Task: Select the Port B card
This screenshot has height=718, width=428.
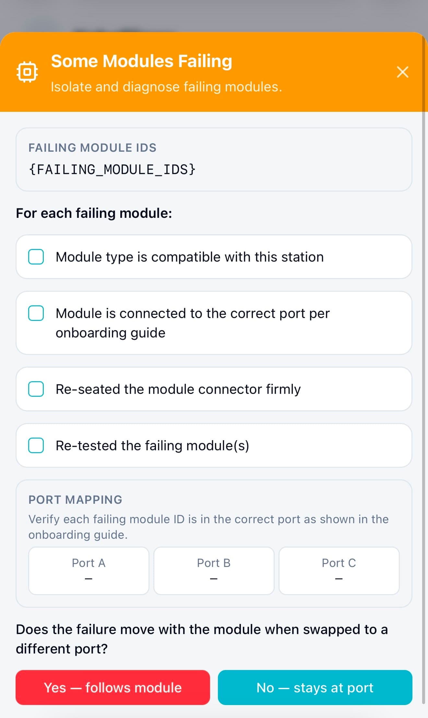Action: 214,571
